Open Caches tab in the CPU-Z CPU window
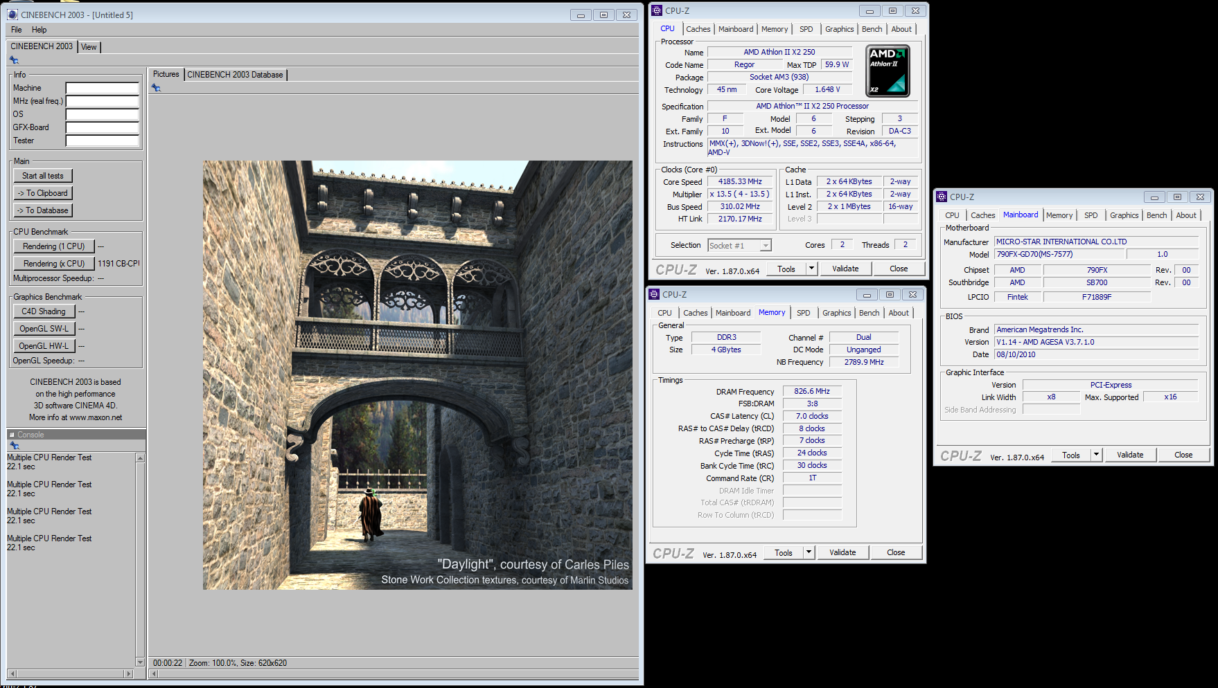The width and height of the screenshot is (1218, 688). pos(698,29)
